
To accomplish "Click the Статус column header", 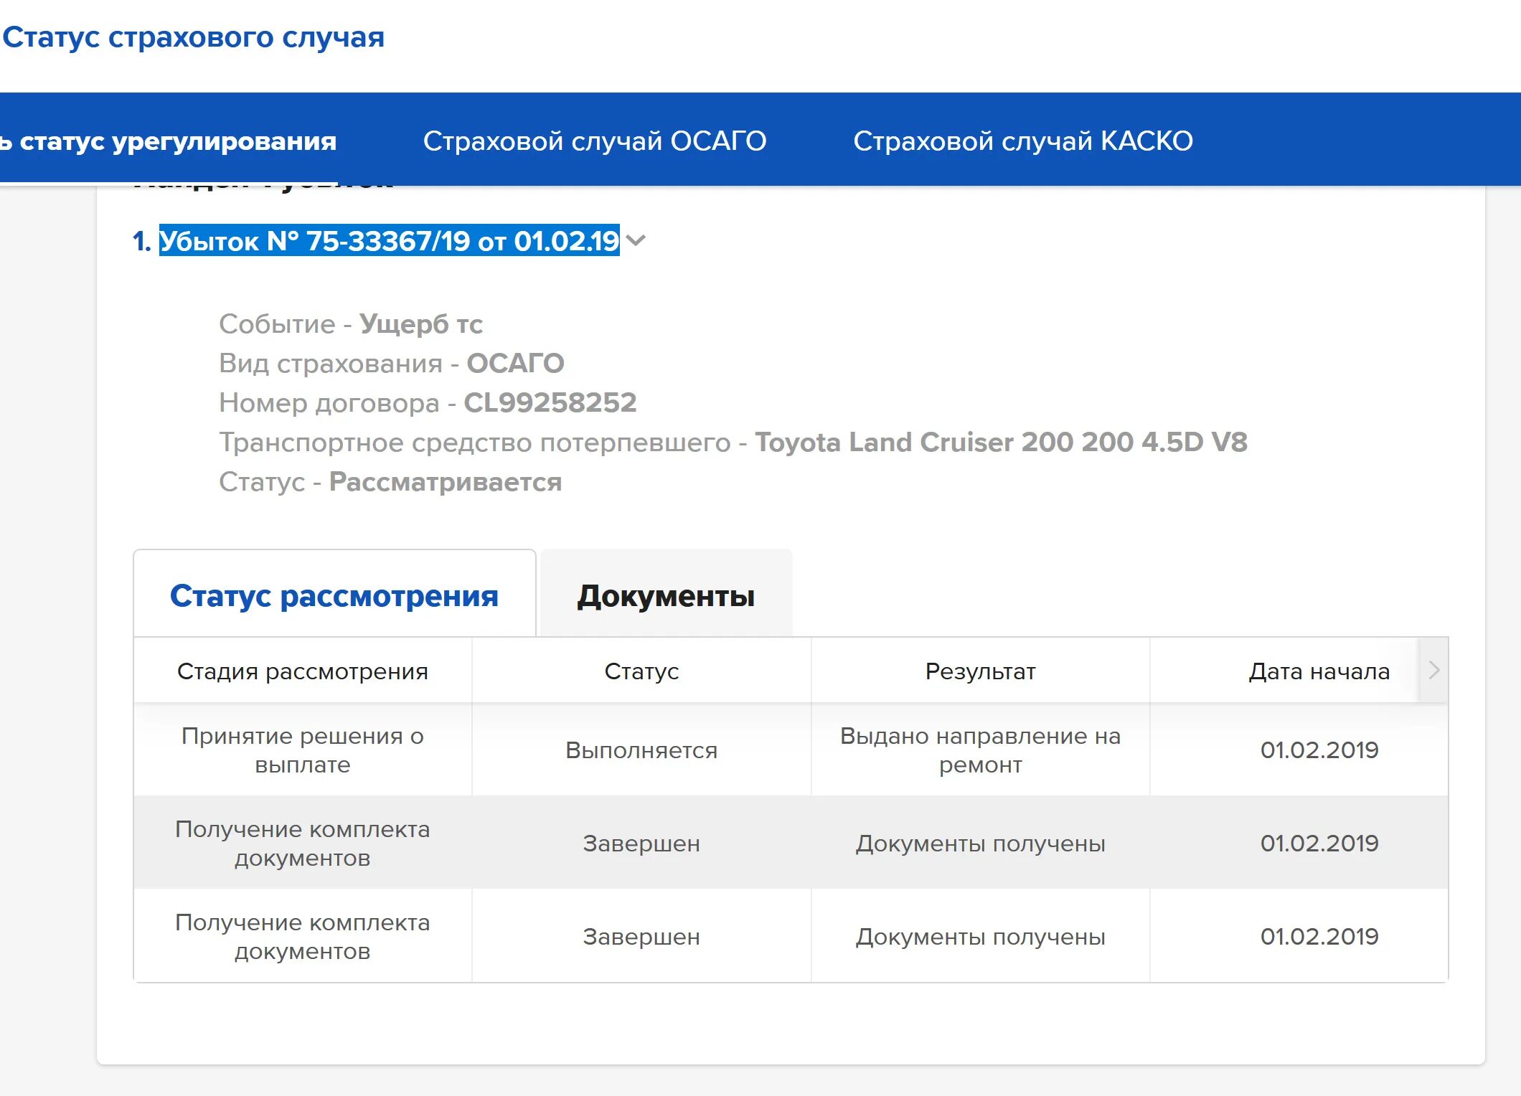I will 641,671.
